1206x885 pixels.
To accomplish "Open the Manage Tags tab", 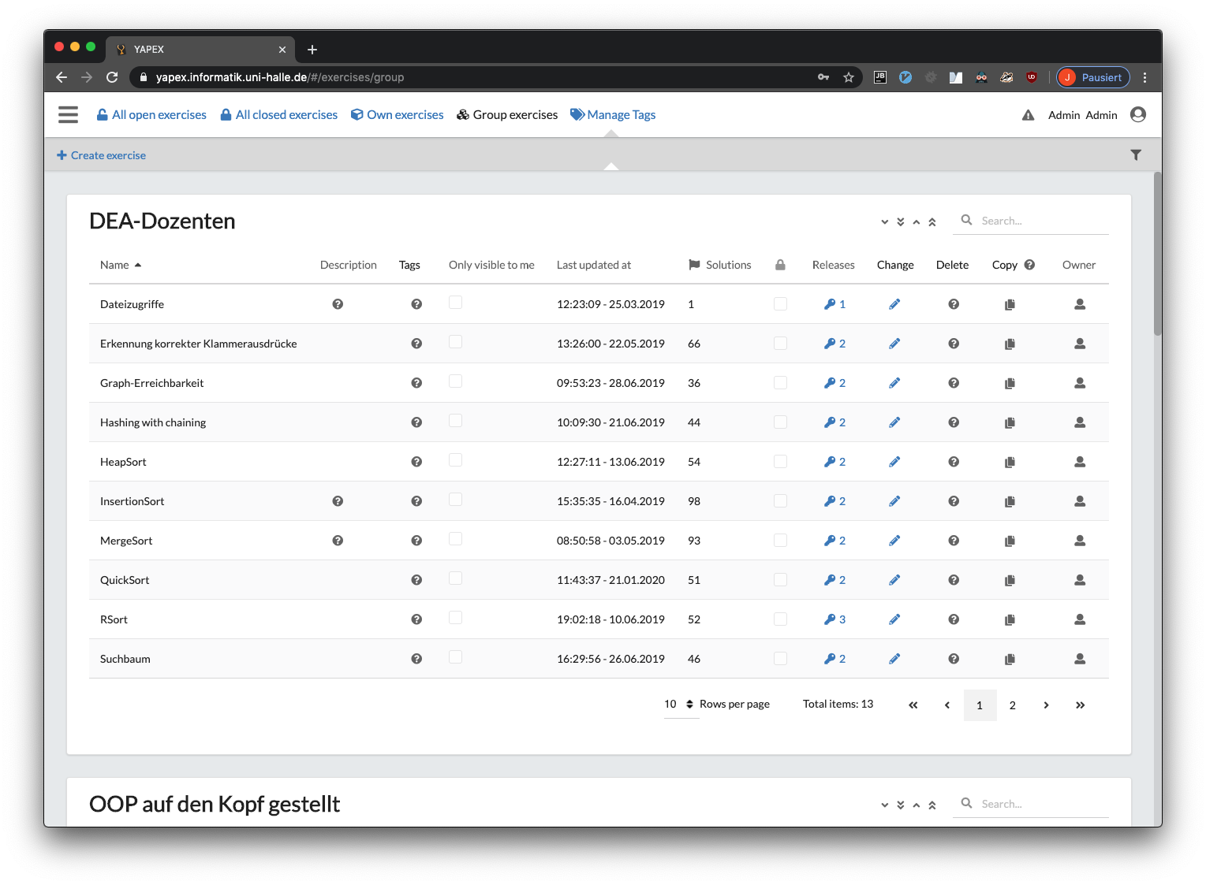I will [613, 115].
